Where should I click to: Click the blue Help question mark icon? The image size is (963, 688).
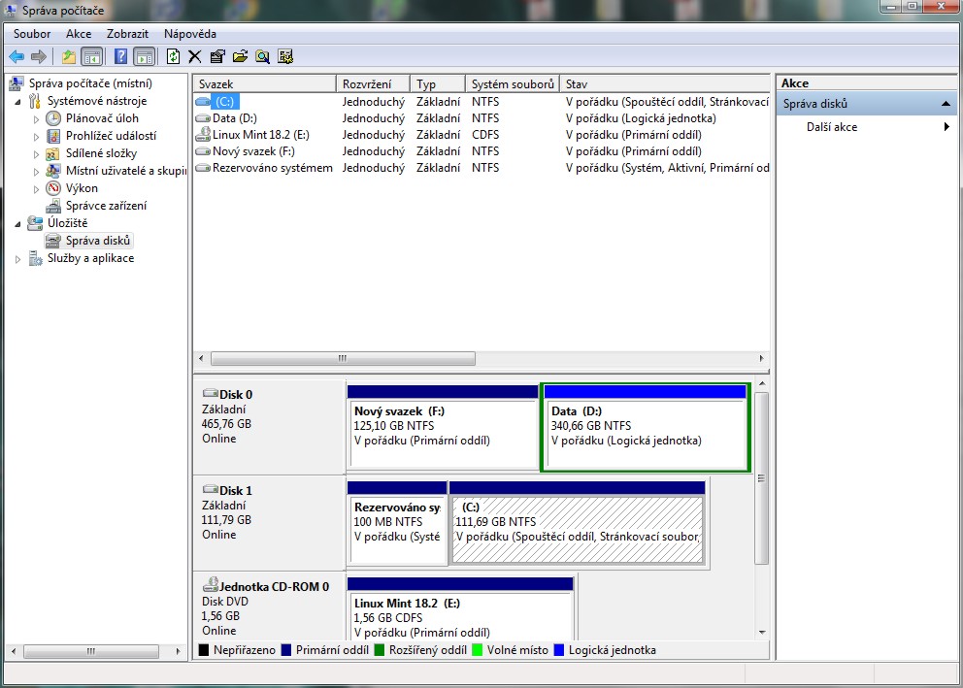pyautogui.click(x=120, y=56)
